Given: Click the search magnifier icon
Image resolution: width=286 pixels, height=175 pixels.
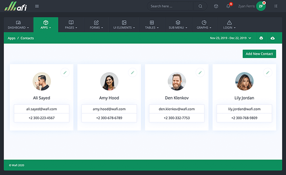Looking at the screenshot, I should pyautogui.click(x=200, y=6).
